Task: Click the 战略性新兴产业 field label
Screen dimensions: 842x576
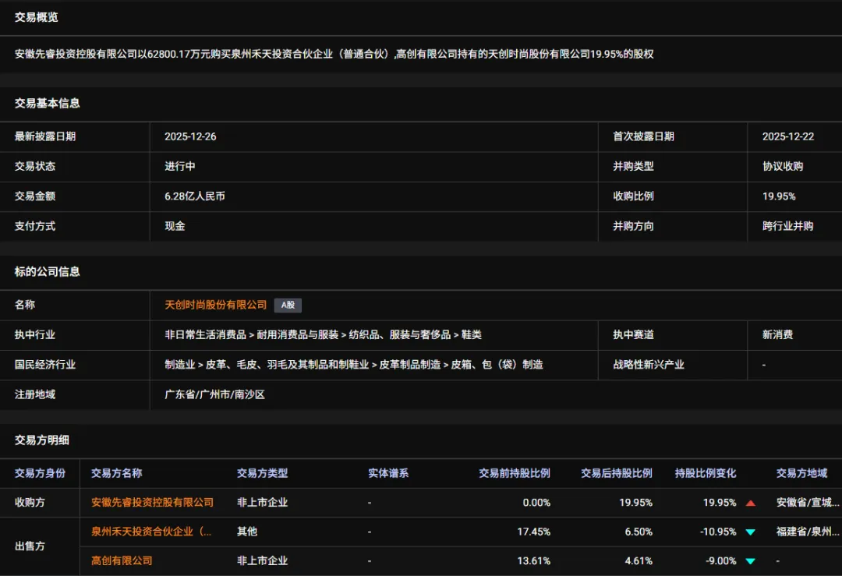Action: pyautogui.click(x=649, y=365)
